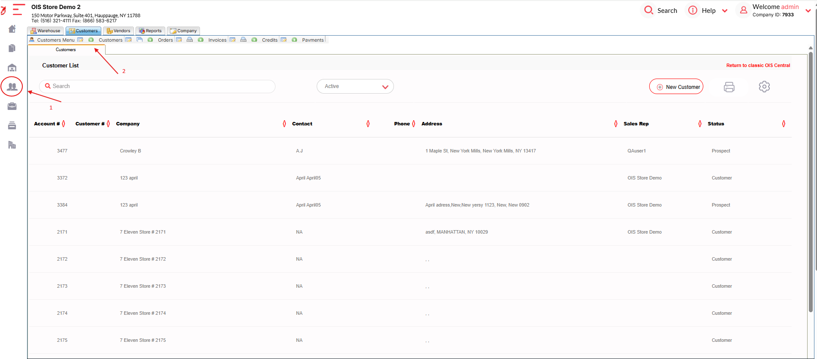Click the Help info circle icon

pyautogui.click(x=693, y=10)
